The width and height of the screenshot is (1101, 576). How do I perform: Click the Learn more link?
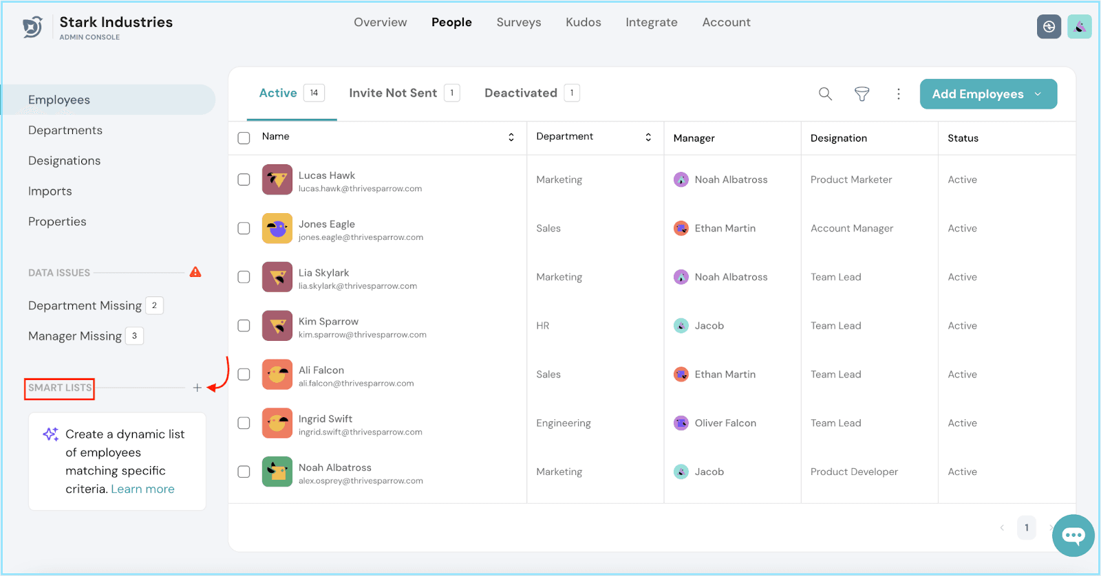pyautogui.click(x=142, y=489)
